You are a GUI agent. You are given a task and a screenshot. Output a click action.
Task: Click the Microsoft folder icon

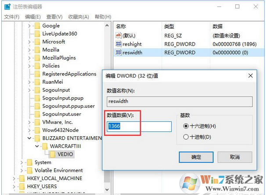pos(37,42)
